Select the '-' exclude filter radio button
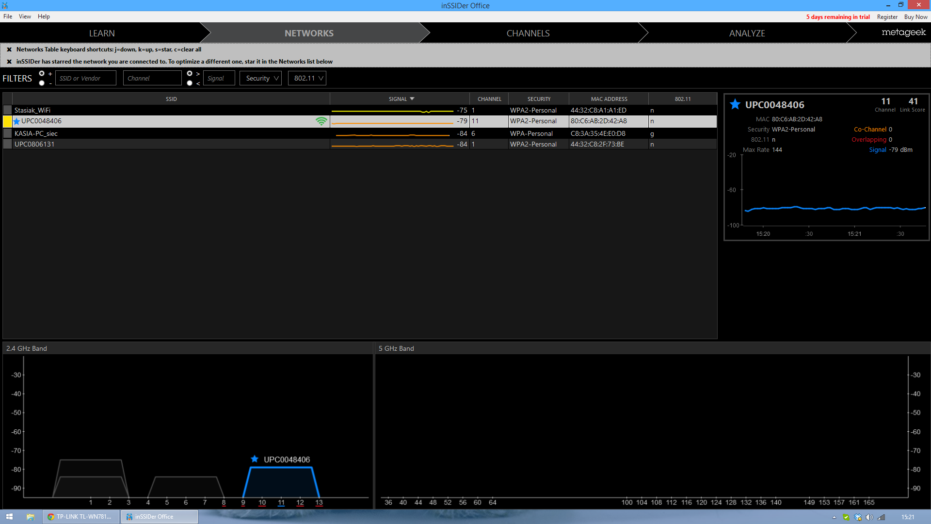The image size is (931, 524). pyautogui.click(x=42, y=83)
